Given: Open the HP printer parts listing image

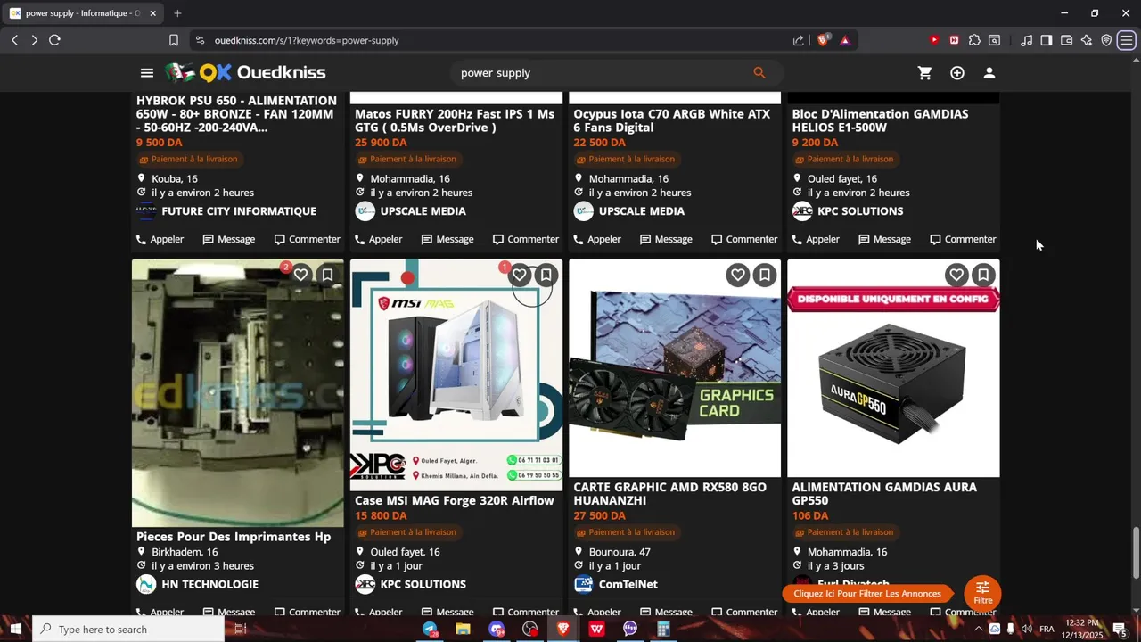Looking at the screenshot, I should [238, 392].
